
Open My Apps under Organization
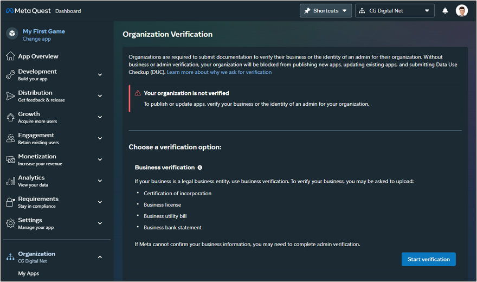[x=29, y=273]
